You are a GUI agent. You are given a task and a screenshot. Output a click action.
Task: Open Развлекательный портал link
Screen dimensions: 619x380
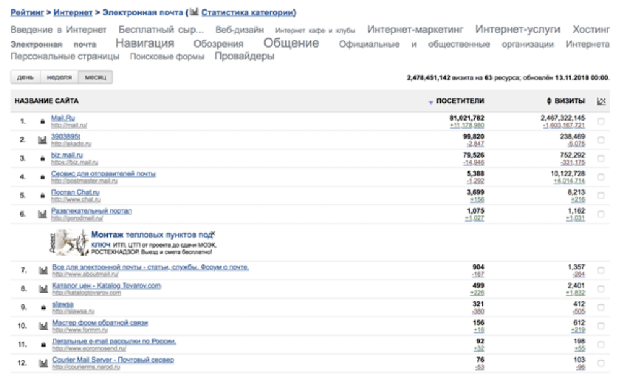click(x=92, y=210)
